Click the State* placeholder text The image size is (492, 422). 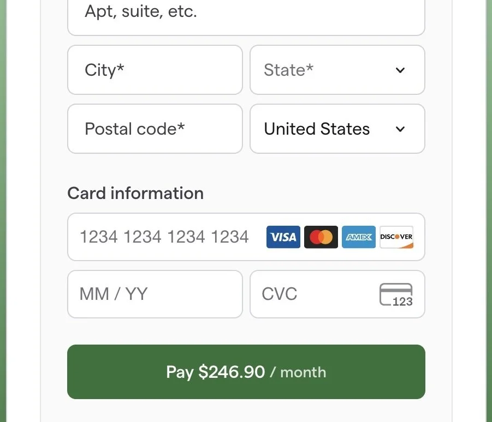288,70
